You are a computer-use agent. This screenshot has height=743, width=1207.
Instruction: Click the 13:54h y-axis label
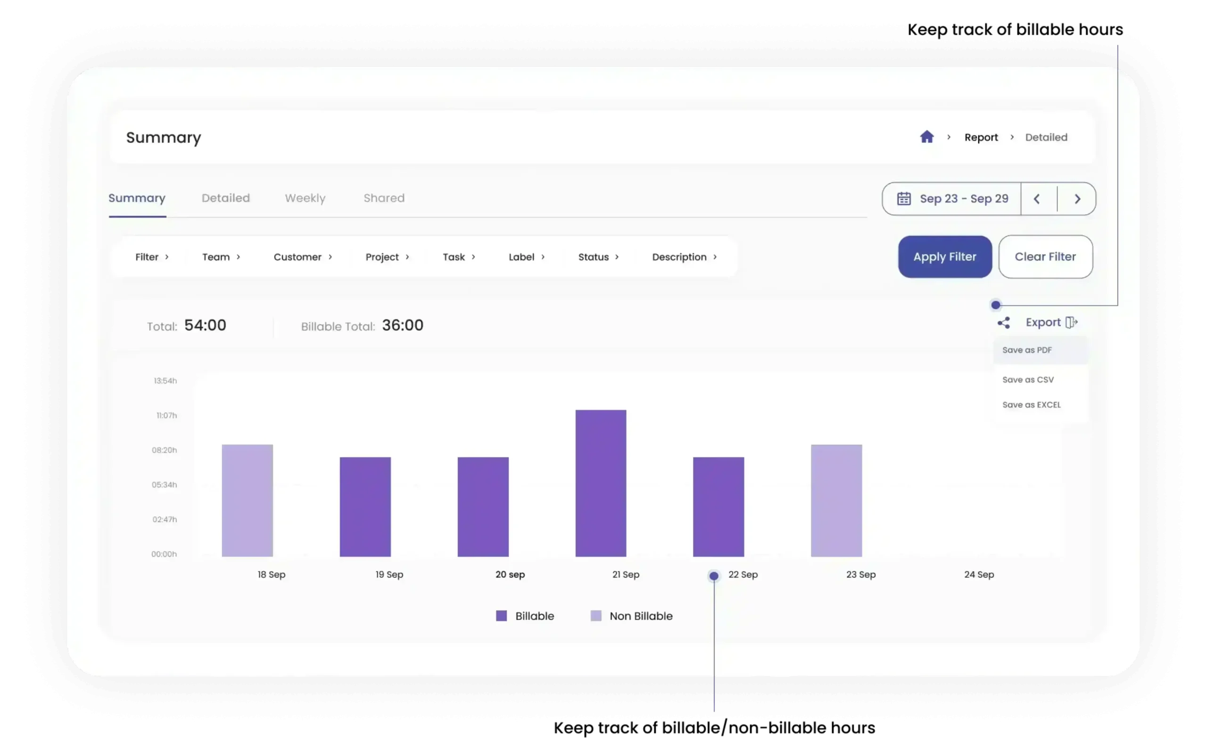tap(165, 381)
